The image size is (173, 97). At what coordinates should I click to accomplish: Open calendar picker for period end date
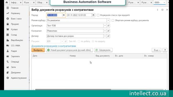93,15
